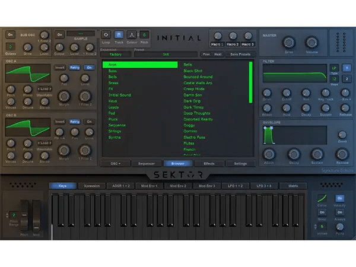356x267 pixels.
Task: Click the Filter Cutoff knob
Action: coord(287,93)
